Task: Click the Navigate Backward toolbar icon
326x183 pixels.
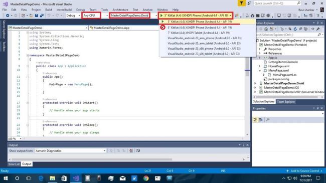Action: [x=8, y=16]
